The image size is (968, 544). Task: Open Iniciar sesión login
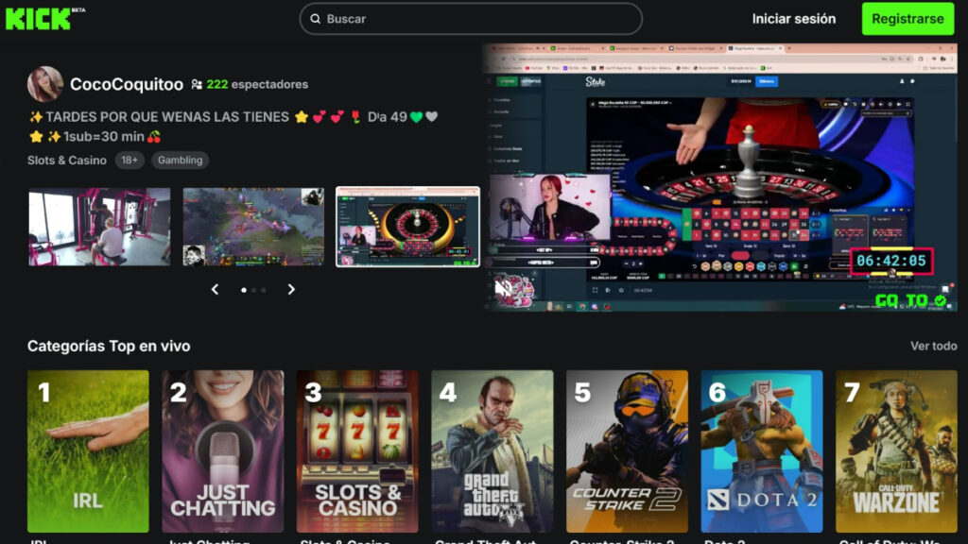(793, 19)
